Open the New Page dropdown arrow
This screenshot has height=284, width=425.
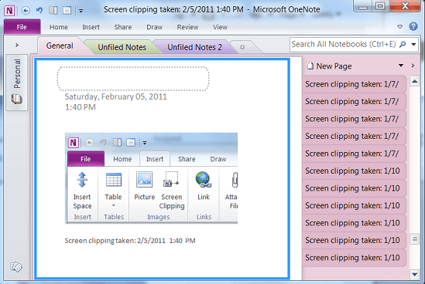[401, 66]
